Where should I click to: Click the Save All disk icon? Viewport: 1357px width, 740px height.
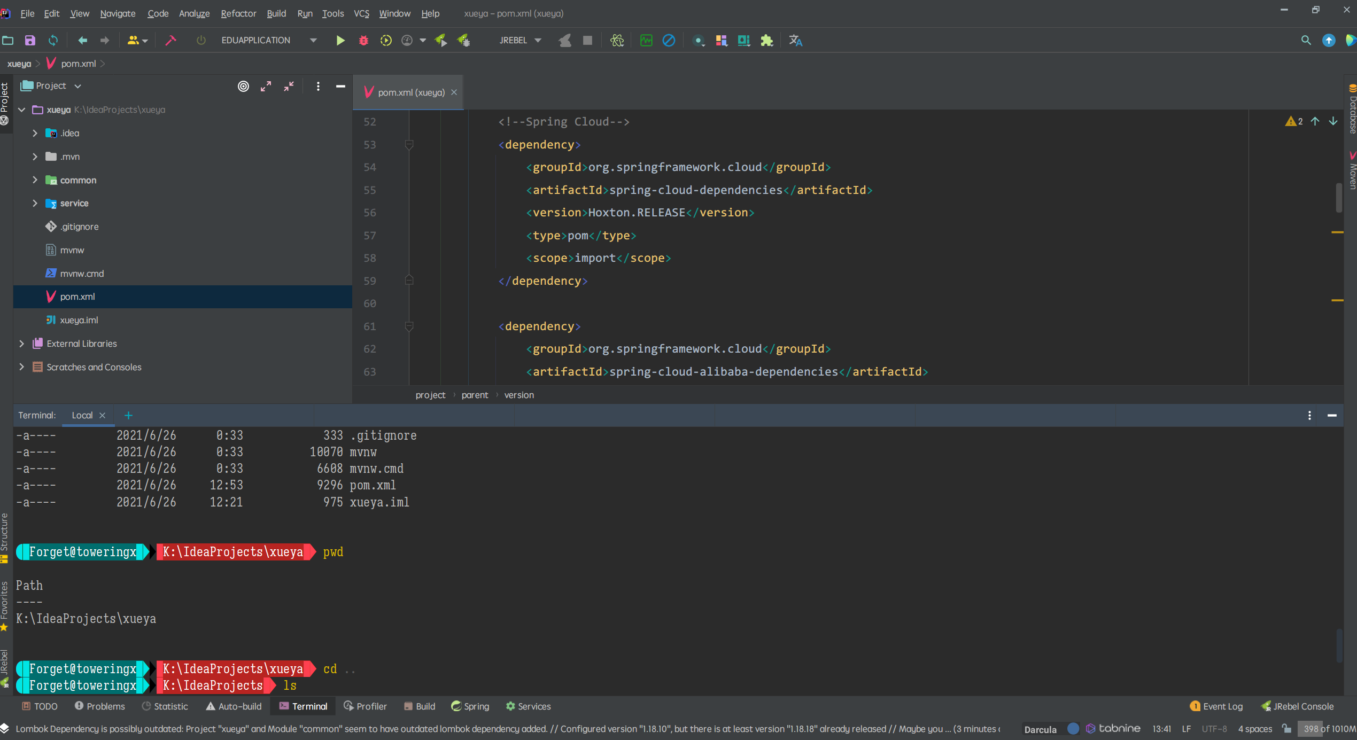tap(30, 41)
